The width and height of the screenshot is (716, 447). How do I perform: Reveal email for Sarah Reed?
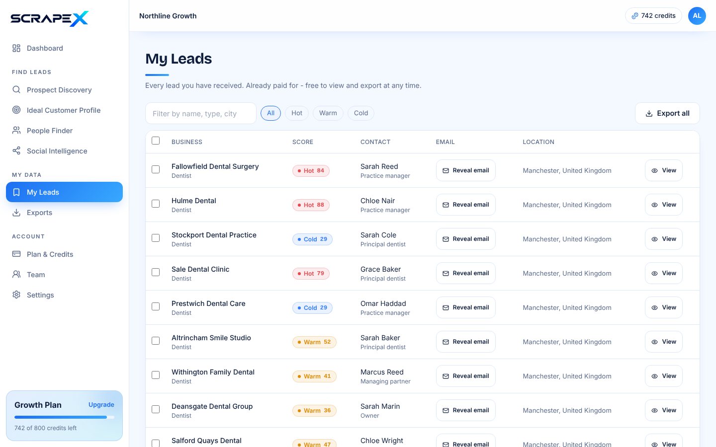point(466,170)
